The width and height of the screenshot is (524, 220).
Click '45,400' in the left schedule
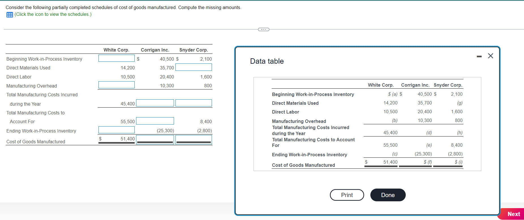[128, 104]
